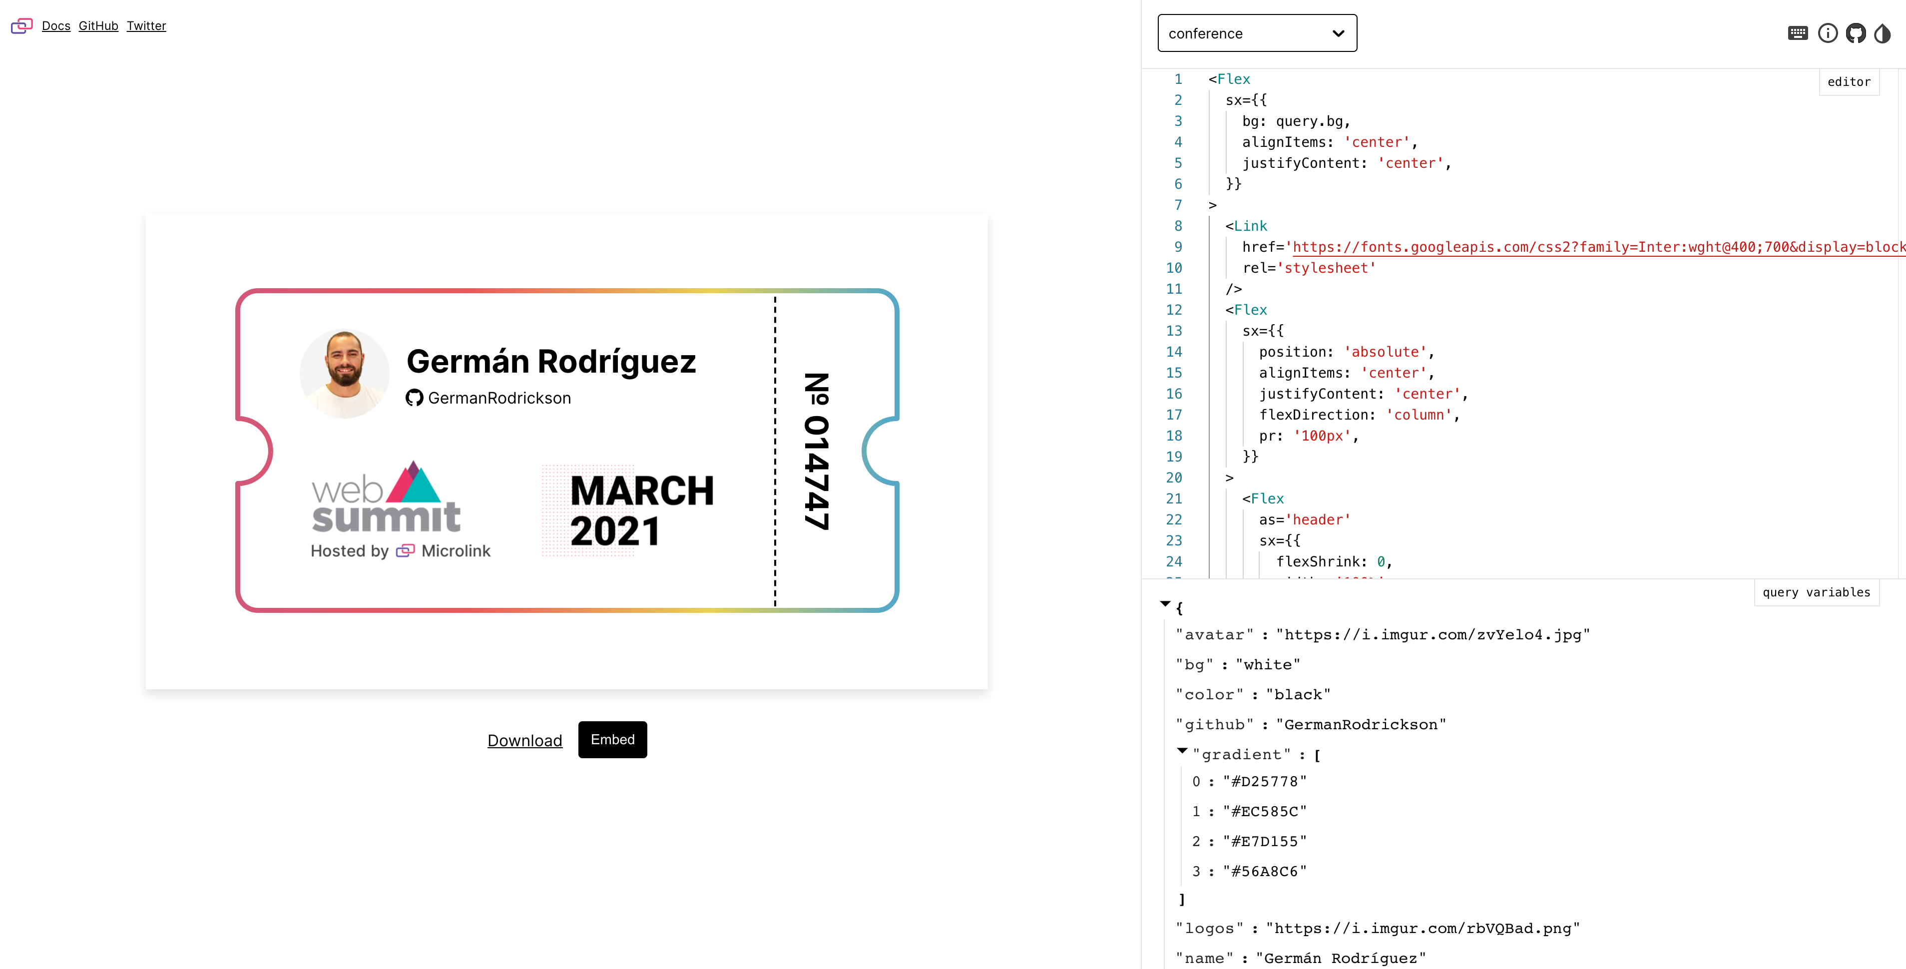1906x969 pixels.
Task: Click the avatar photo on ticket
Action: 345,373
